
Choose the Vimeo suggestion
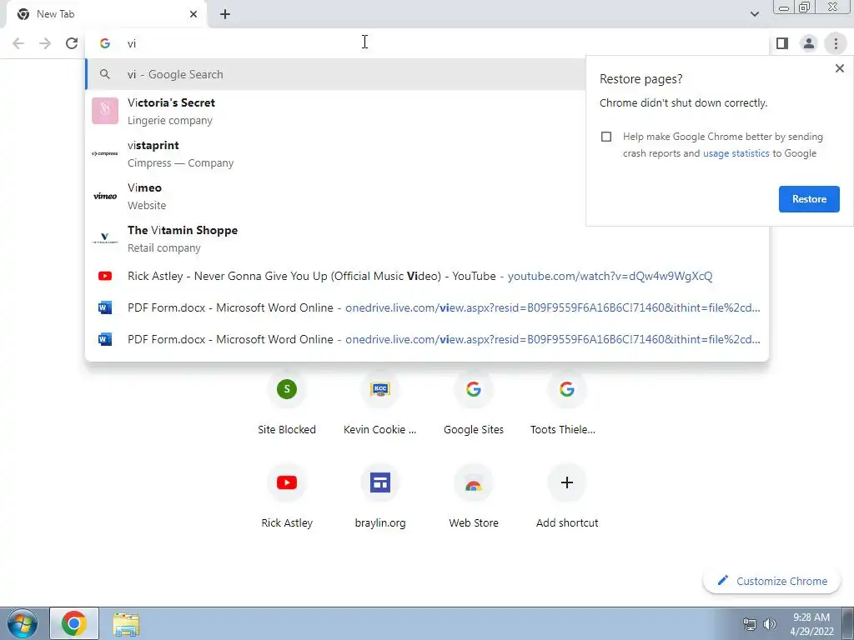(x=335, y=197)
